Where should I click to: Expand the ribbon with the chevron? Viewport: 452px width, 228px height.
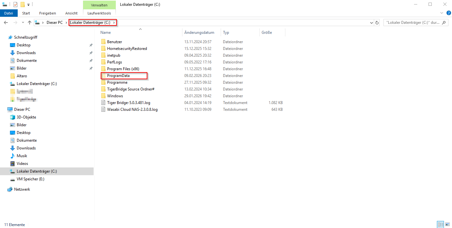(x=442, y=13)
